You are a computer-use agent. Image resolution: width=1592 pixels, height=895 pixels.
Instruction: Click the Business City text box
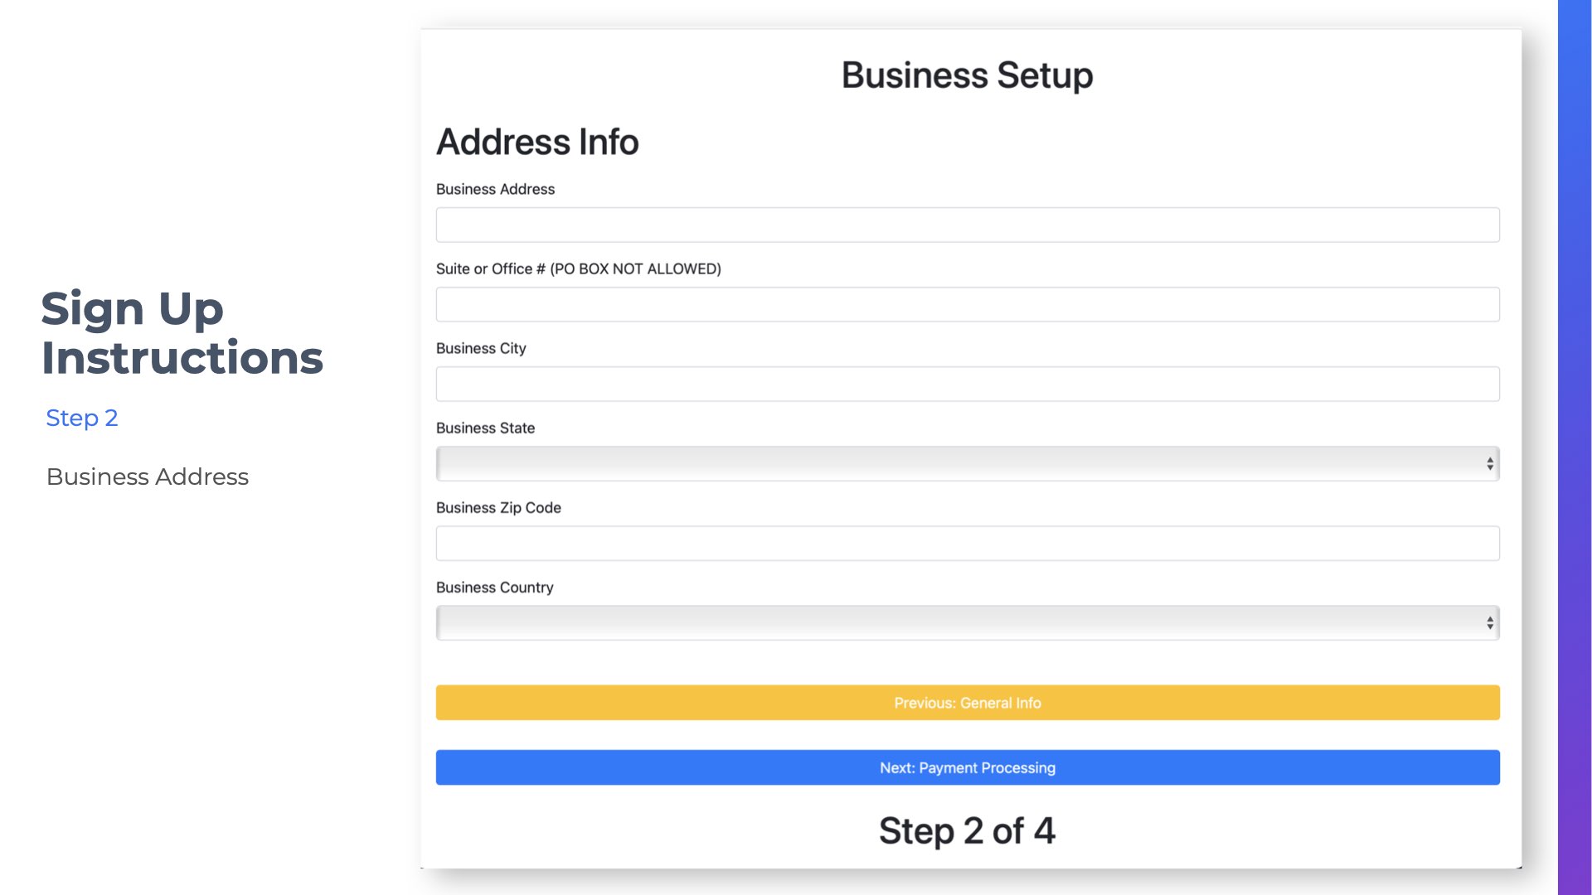pos(967,384)
